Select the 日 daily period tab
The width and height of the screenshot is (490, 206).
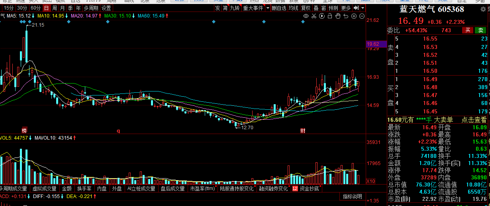click(x=47, y=8)
